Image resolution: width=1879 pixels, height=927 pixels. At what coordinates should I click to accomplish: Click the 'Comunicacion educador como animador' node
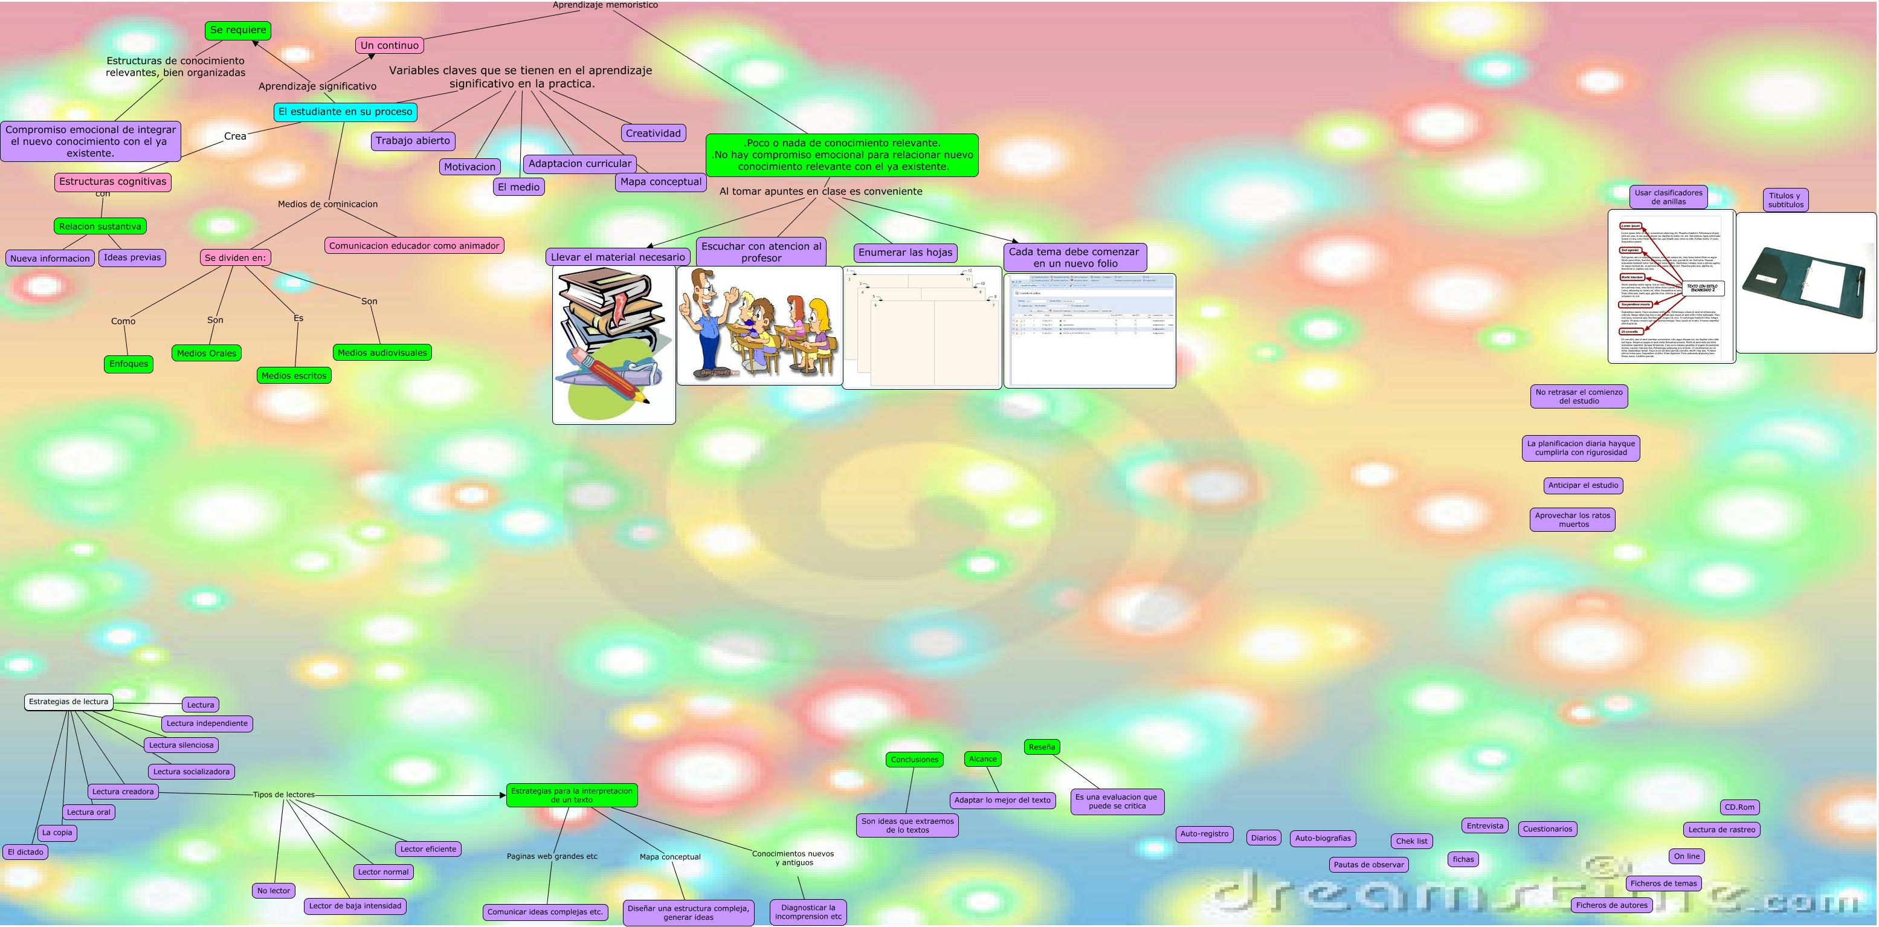pyautogui.click(x=414, y=246)
